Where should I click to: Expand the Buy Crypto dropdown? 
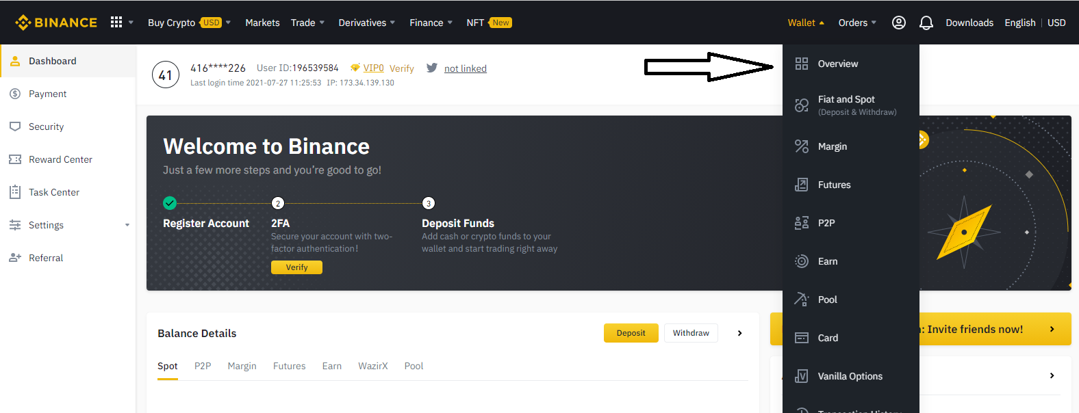(x=228, y=23)
